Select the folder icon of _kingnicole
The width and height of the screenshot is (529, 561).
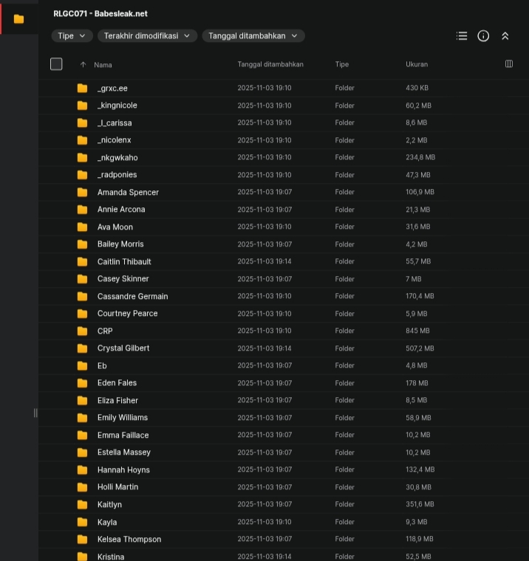[82, 105]
